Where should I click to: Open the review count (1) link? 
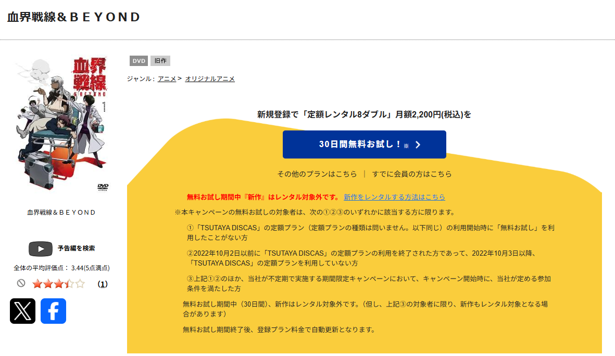point(103,284)
